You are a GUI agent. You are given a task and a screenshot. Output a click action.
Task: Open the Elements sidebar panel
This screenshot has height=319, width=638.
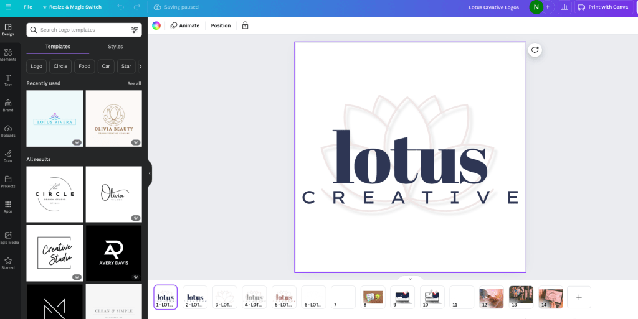(x=8, y=55)
